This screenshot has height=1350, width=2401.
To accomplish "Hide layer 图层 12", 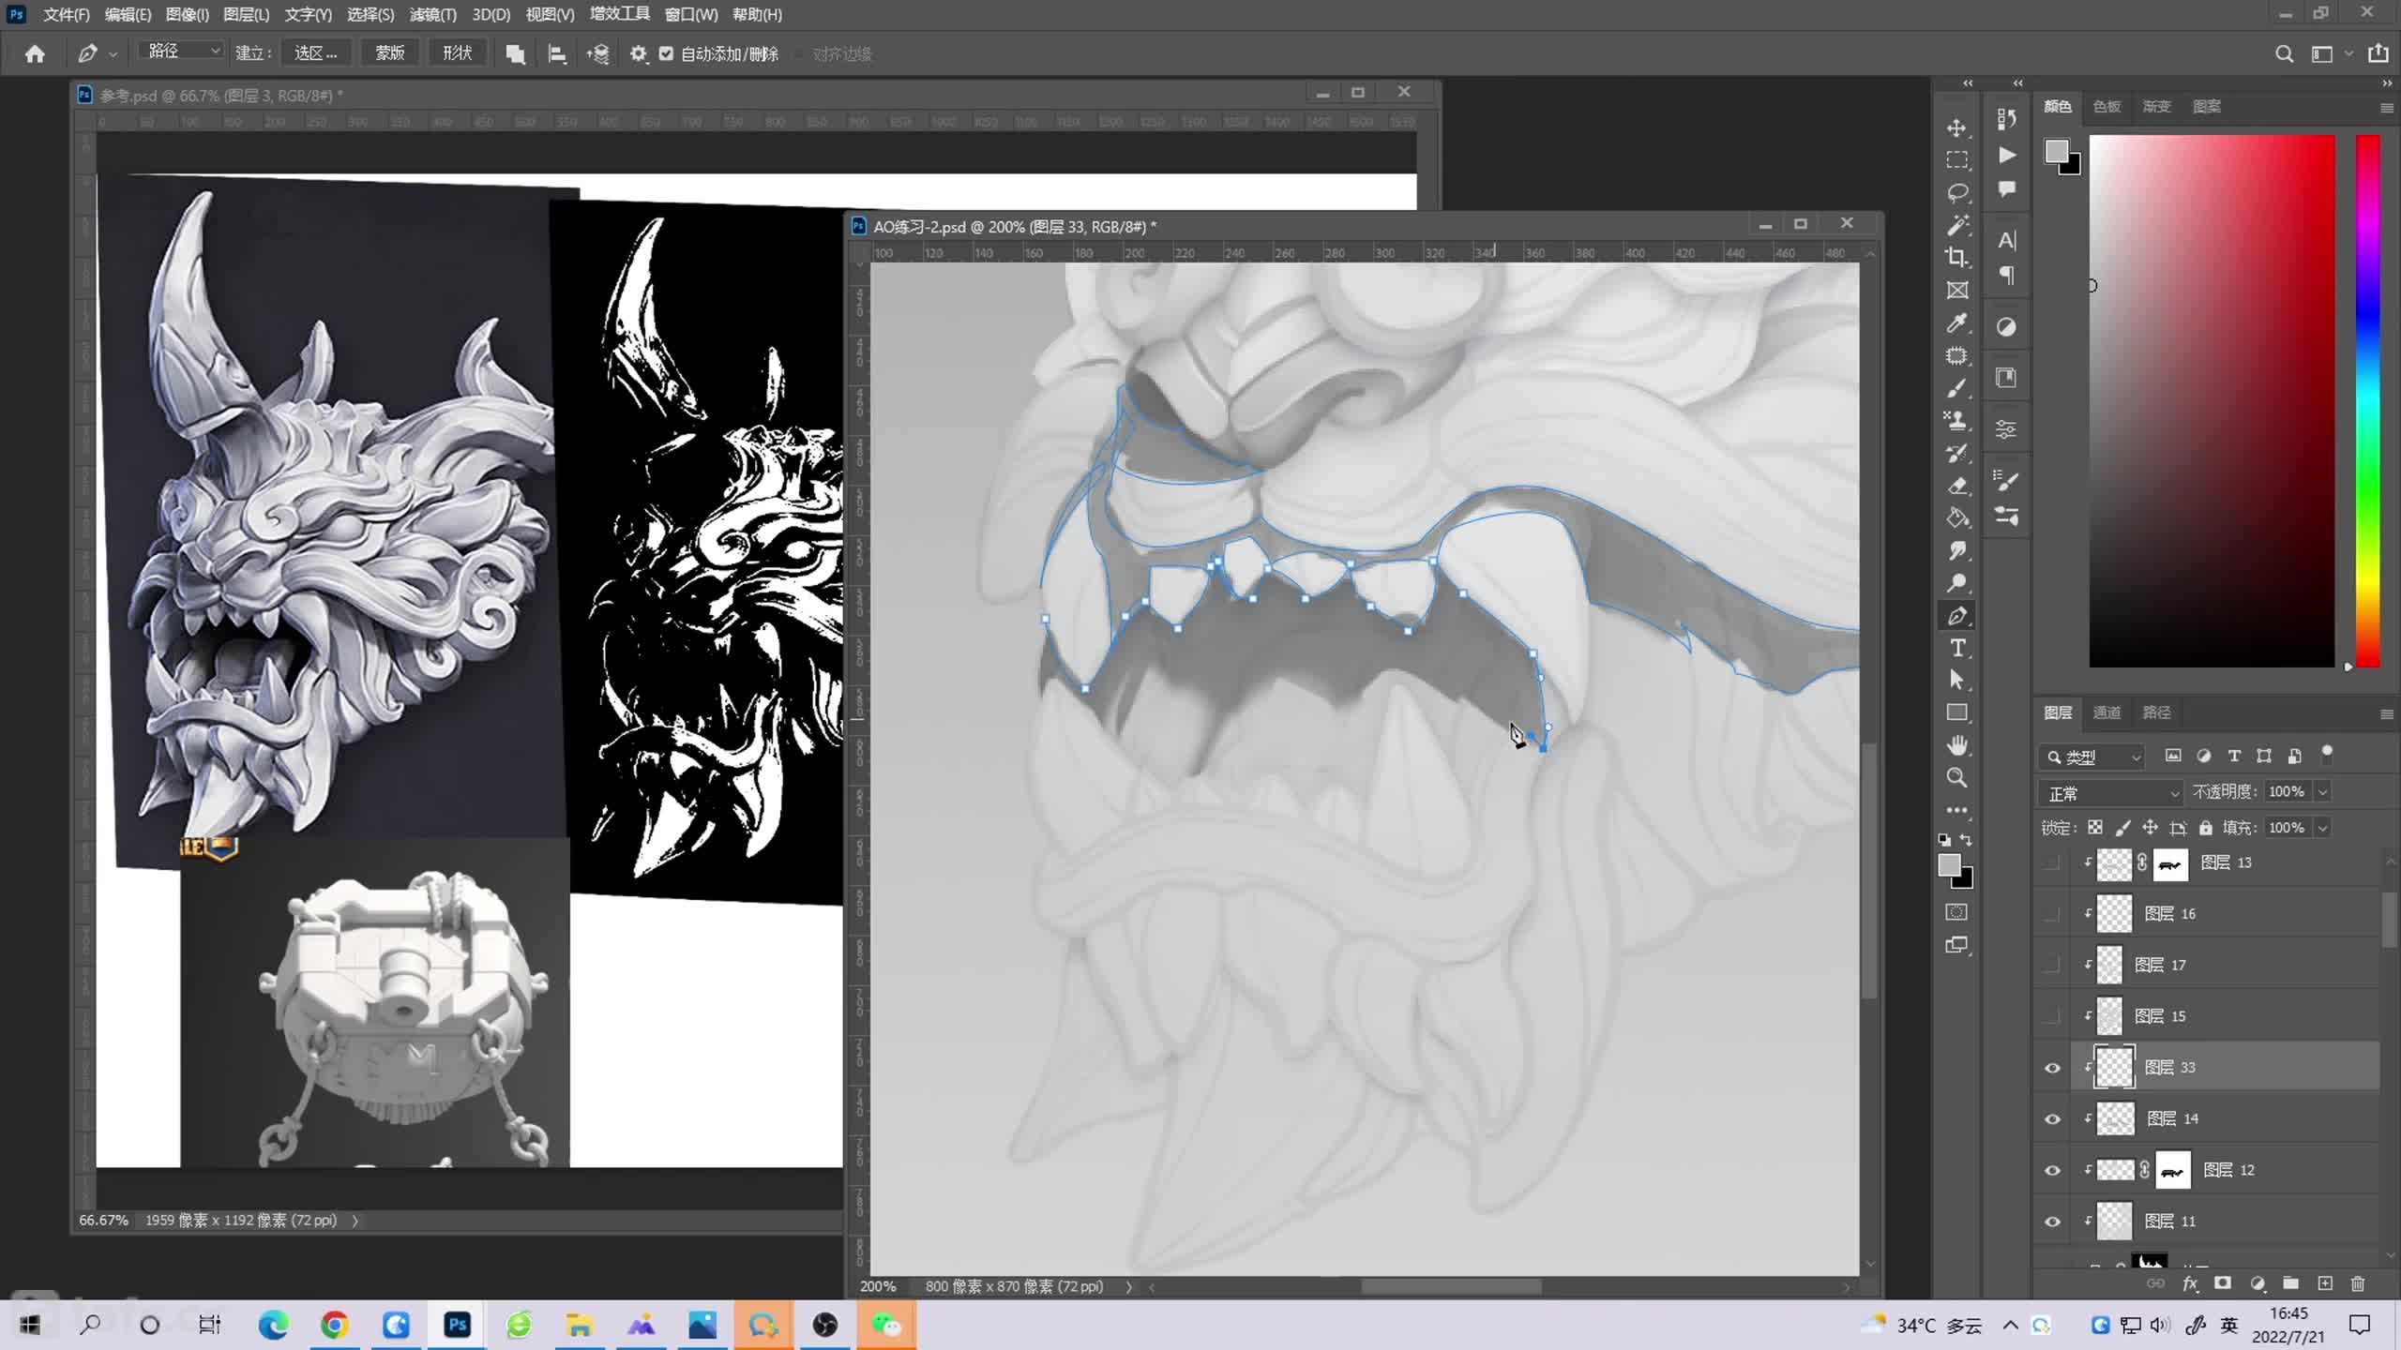I will (2052, 1171).
